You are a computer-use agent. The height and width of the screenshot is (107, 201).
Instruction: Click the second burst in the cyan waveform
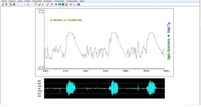pos(113,88)
